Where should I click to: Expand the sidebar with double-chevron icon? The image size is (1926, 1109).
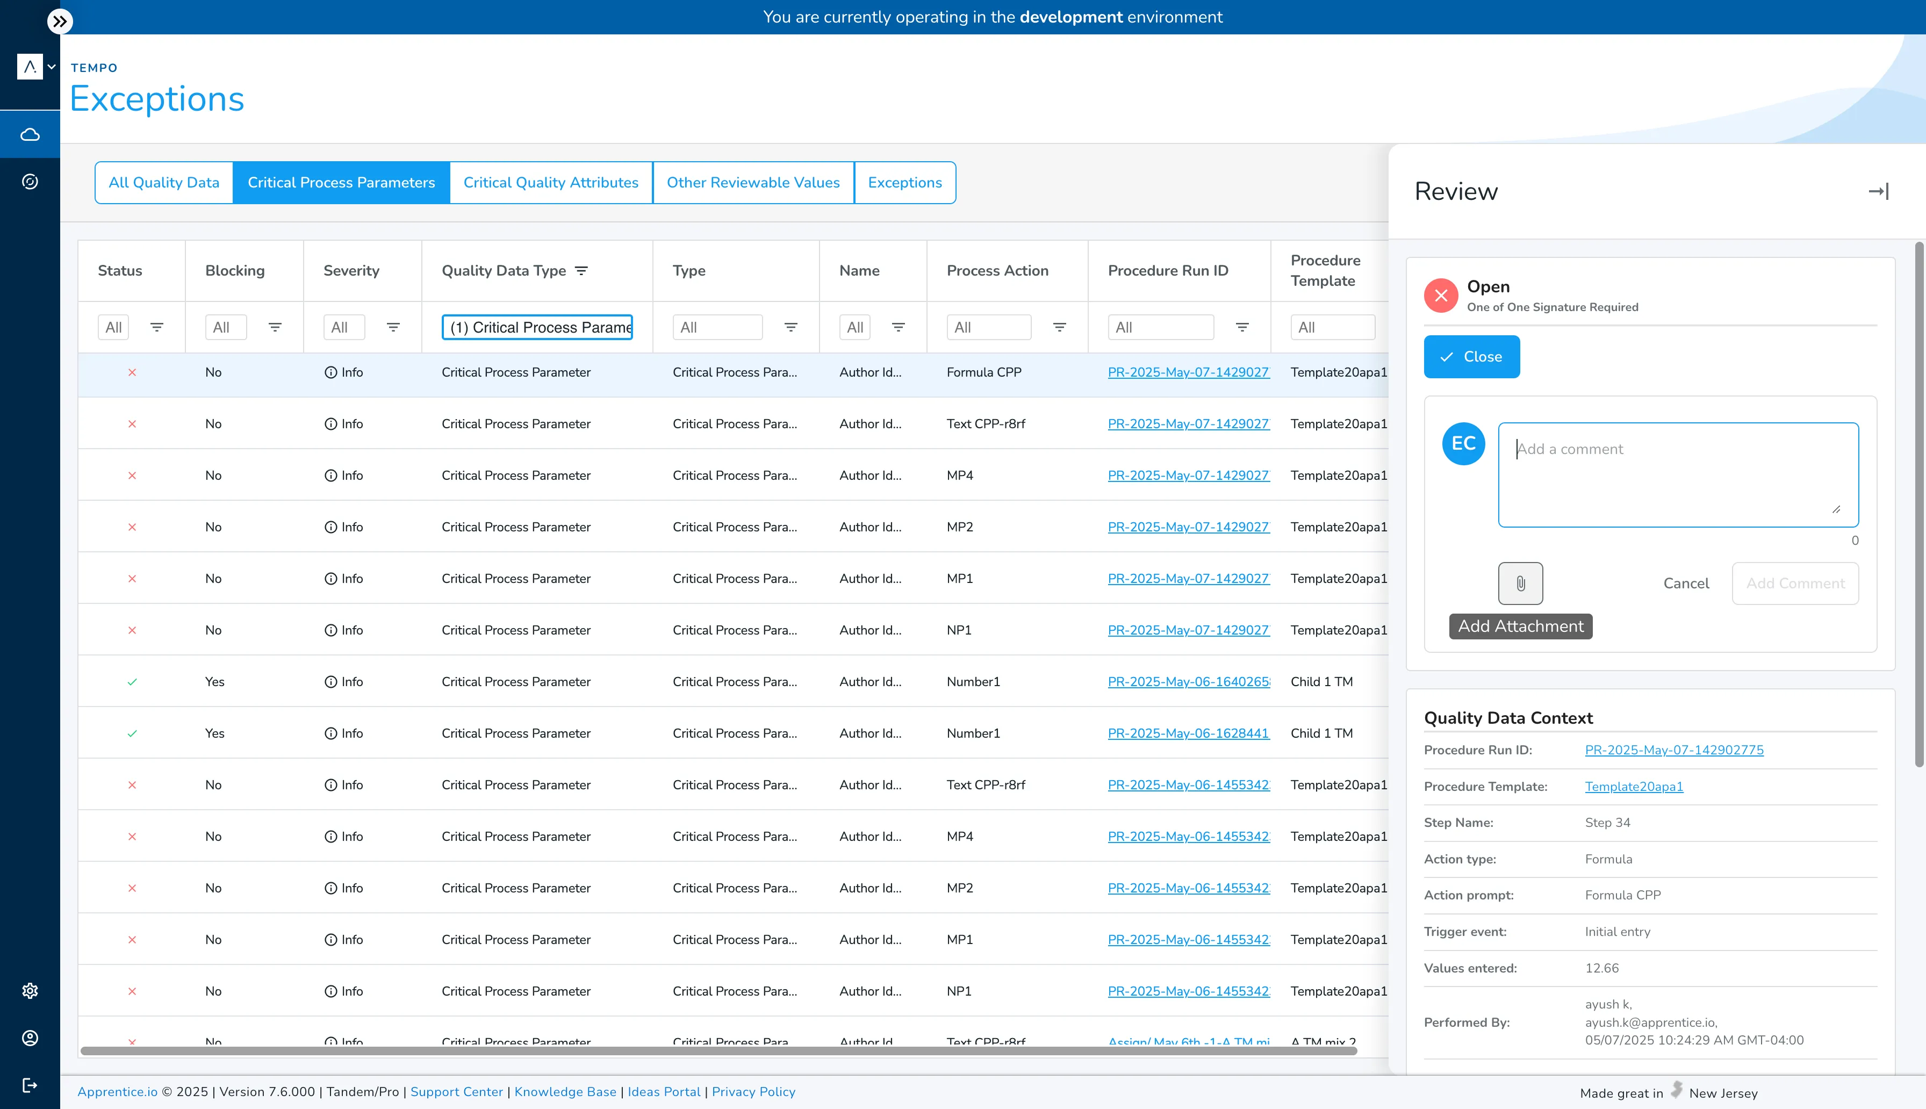[60, 21]
